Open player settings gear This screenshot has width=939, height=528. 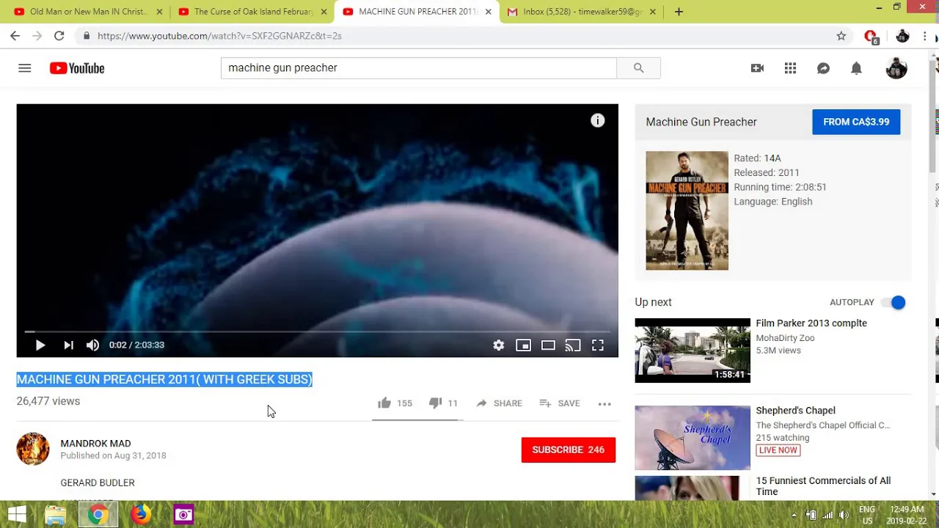click(x=498, y=345)
